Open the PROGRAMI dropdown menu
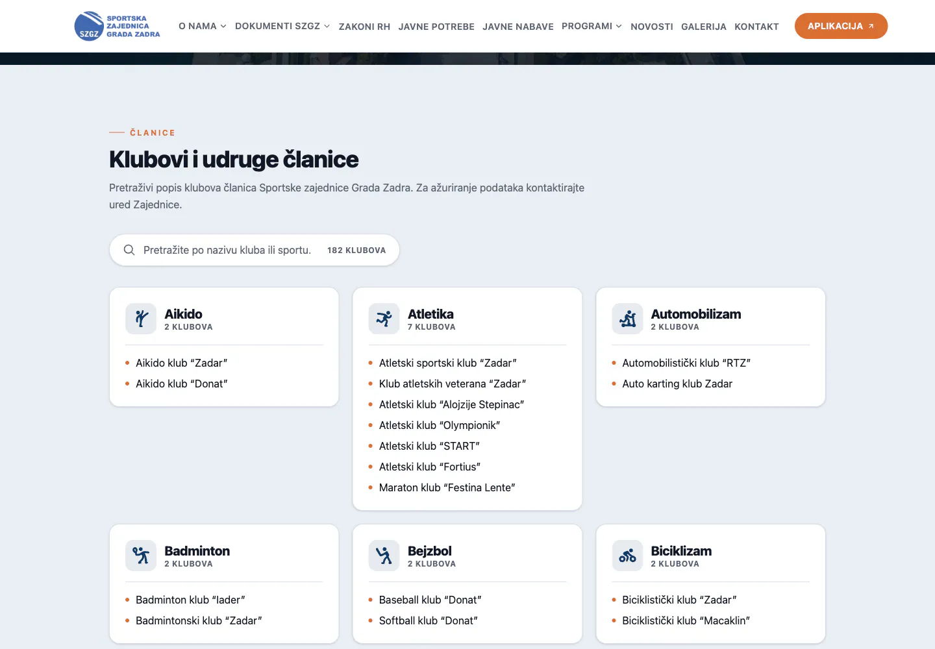This screenshot has width=935, height=649. (x=592, y=26)
